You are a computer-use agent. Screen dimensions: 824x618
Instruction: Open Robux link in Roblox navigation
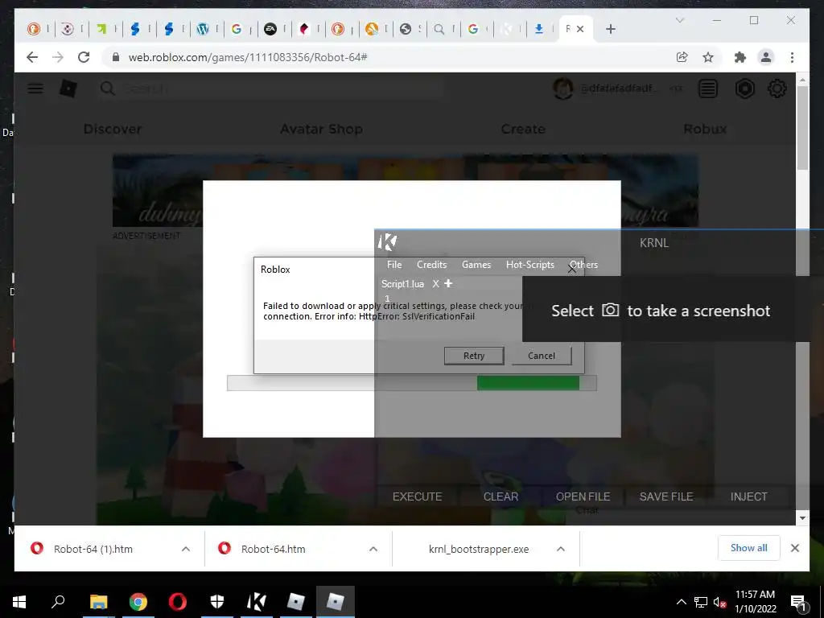coord(705,130)
